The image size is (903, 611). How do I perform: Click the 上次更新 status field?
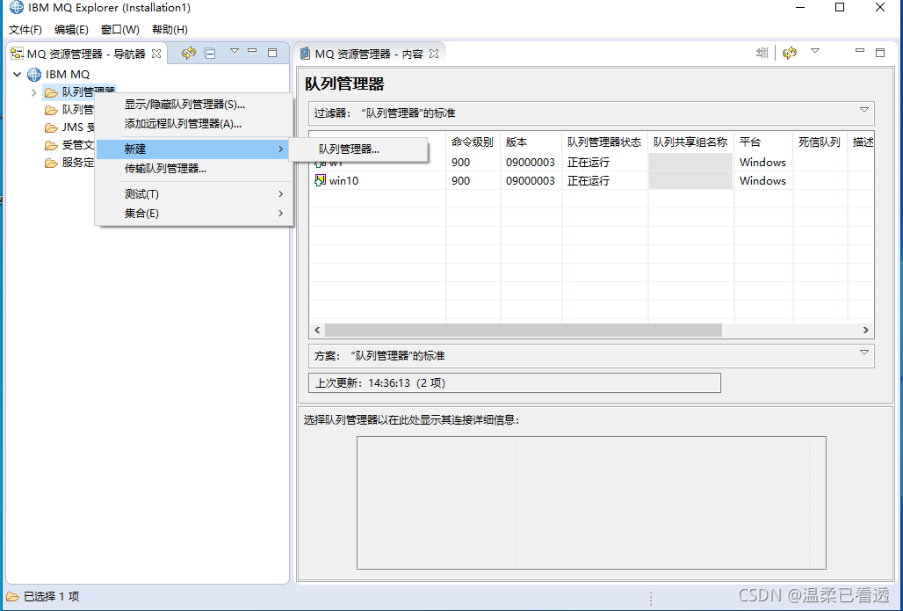(515, 382)
